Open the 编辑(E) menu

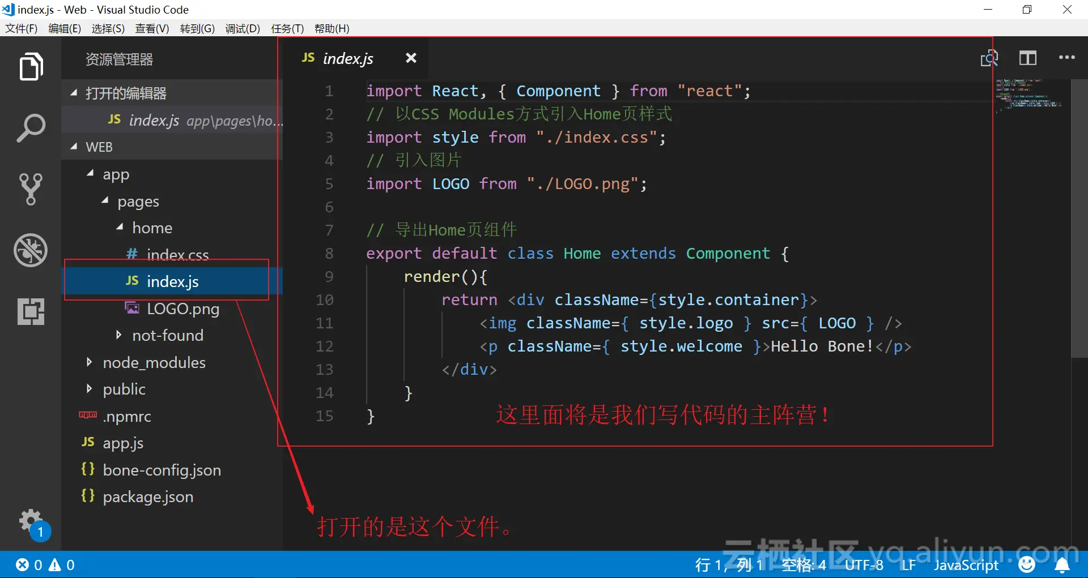65,28
